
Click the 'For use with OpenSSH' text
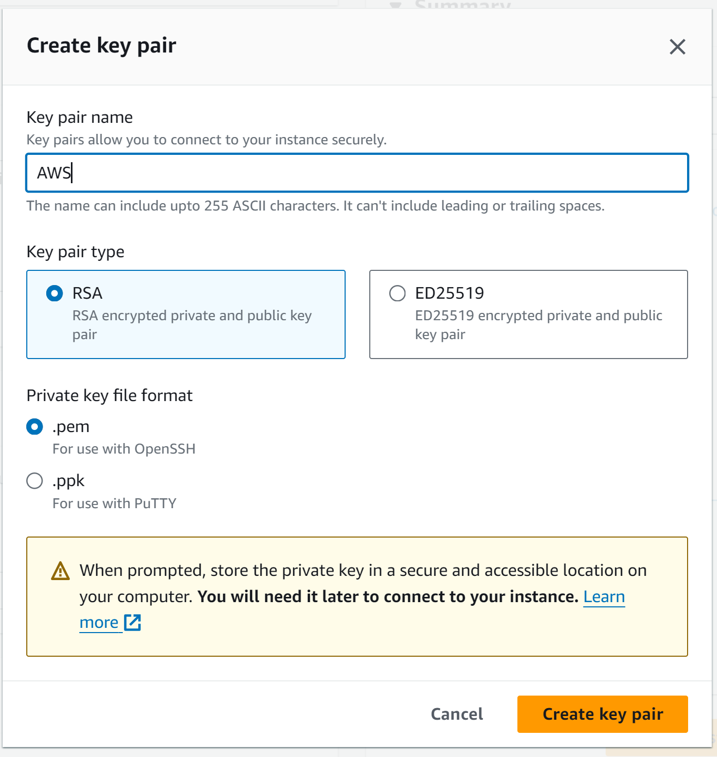(x=124, y=449)
